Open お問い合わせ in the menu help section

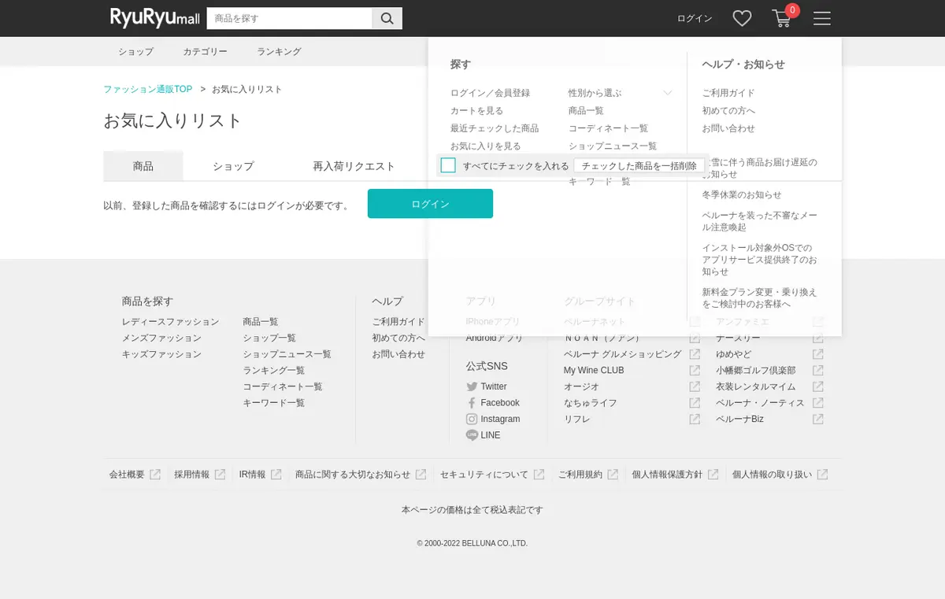pyautogui.click(x=728, y=128)
